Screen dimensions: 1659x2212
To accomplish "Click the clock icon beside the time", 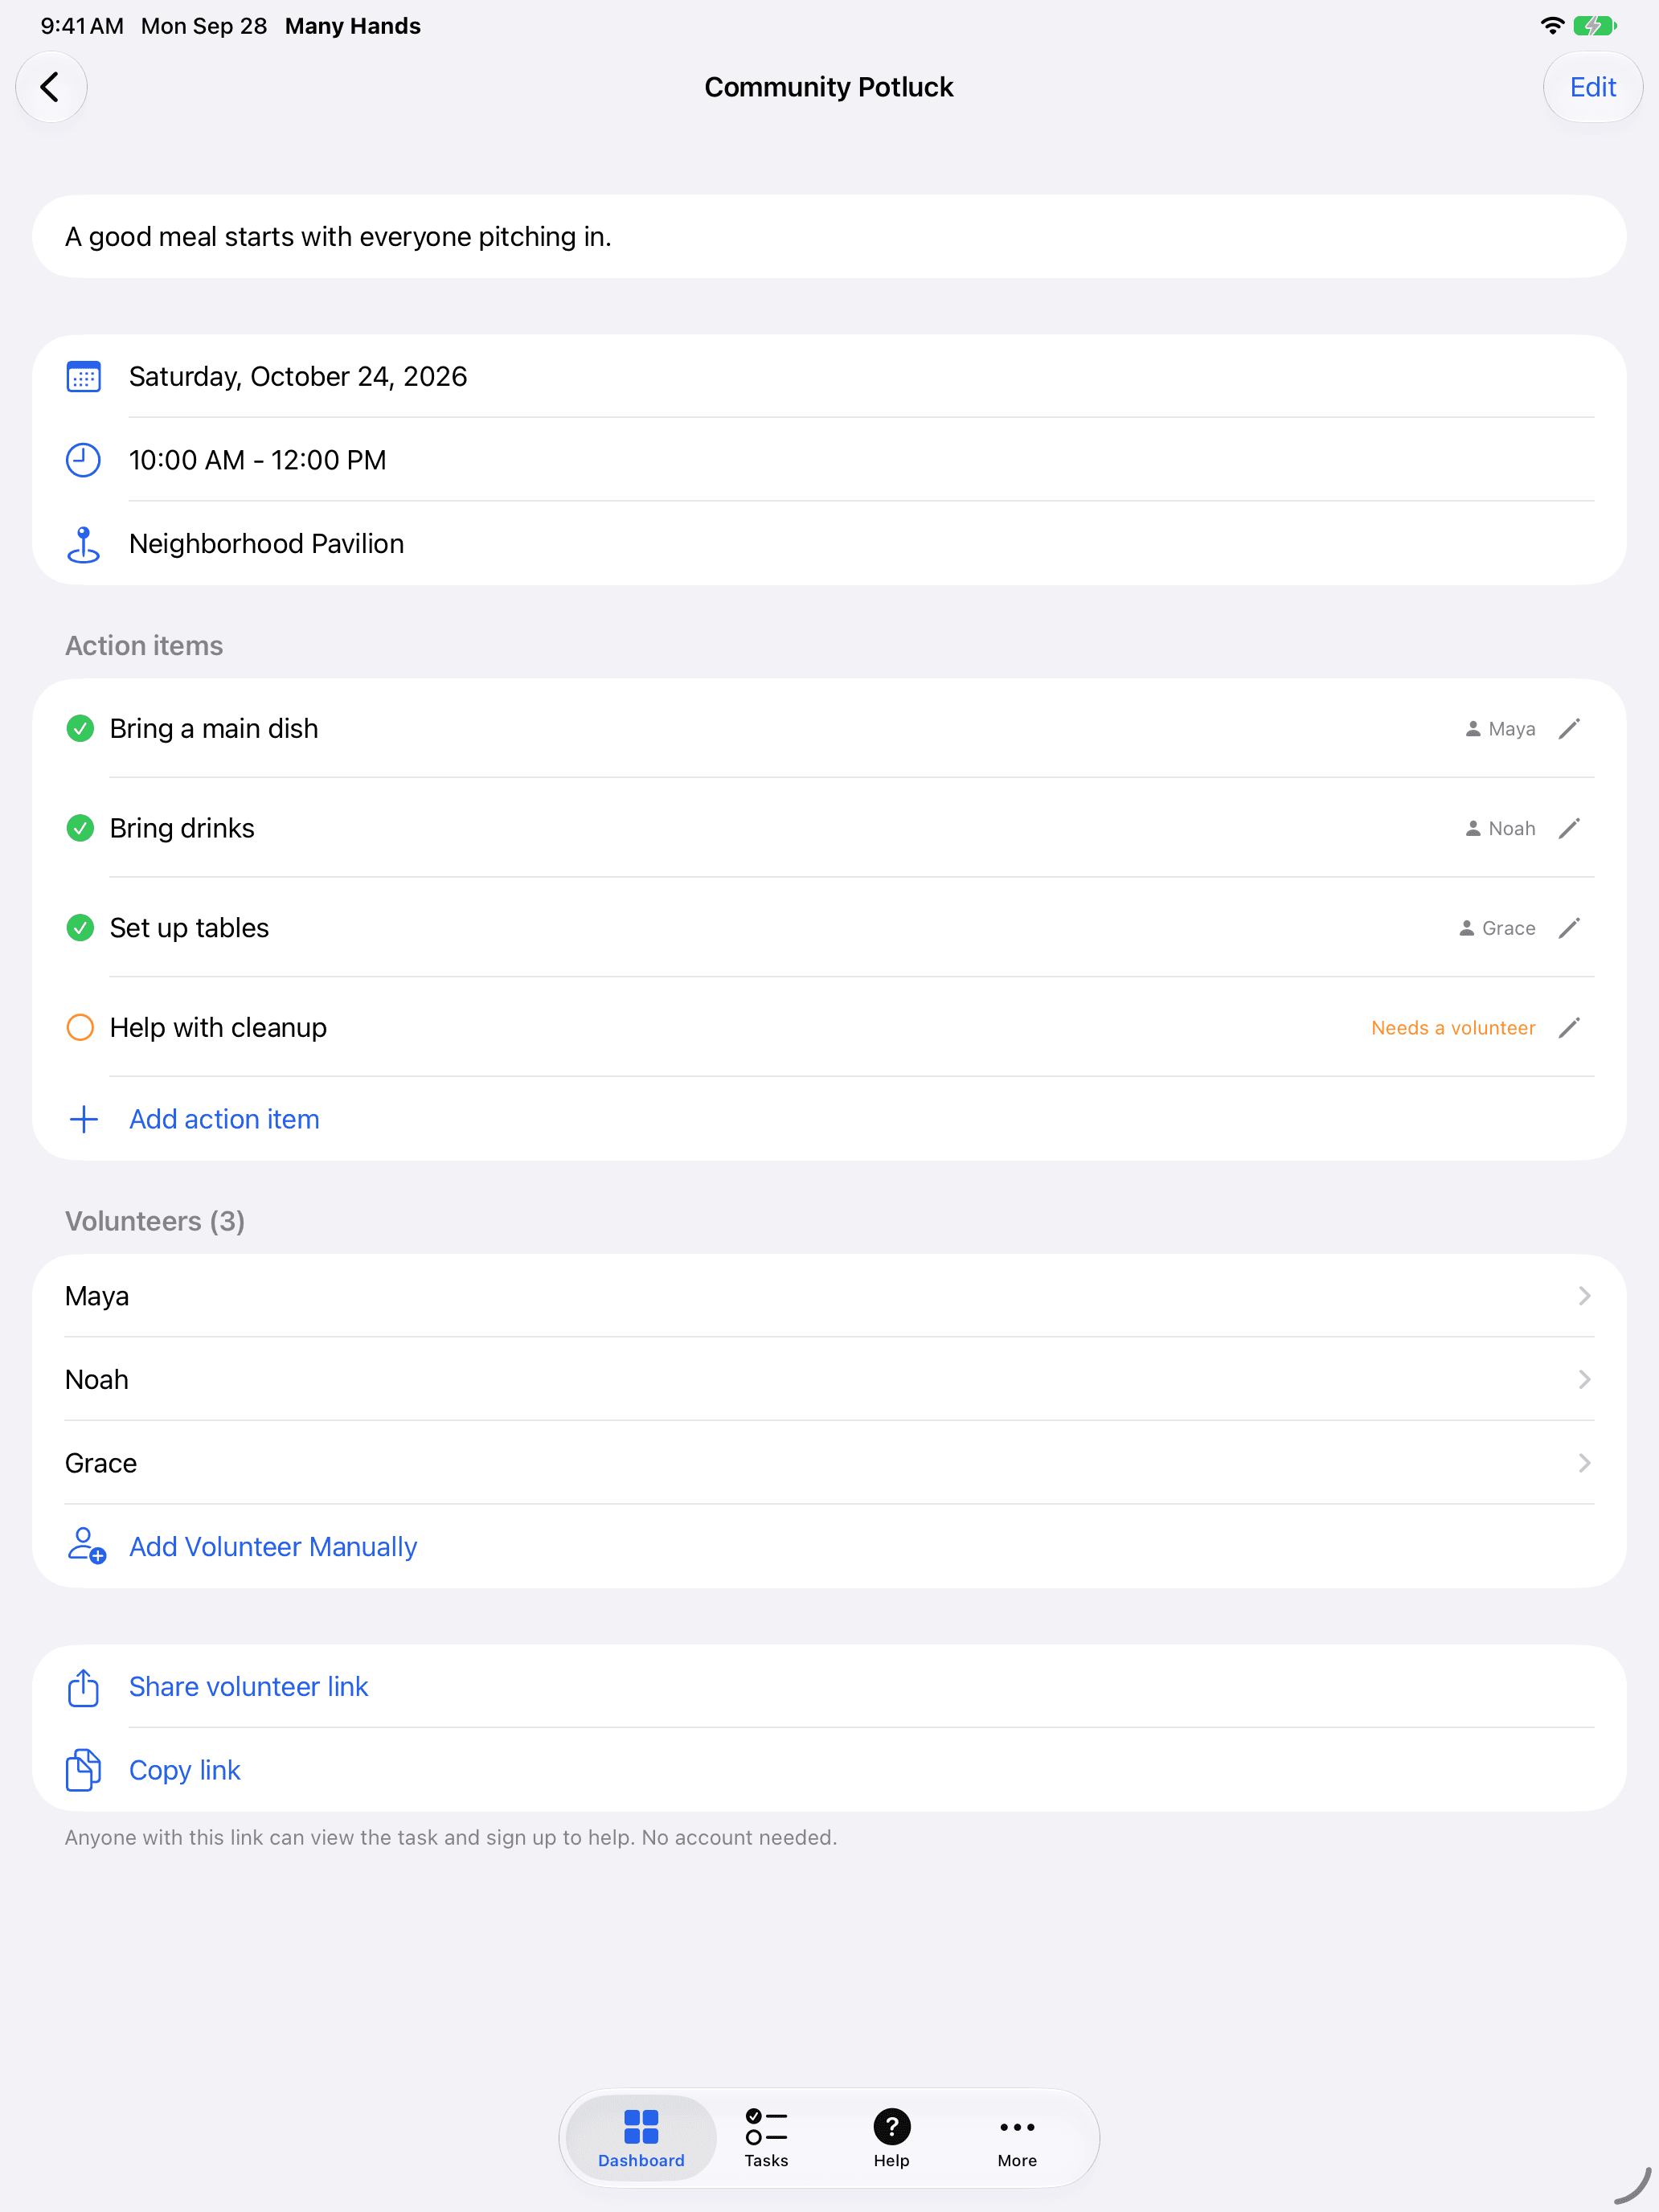I will tap(83, 460).
